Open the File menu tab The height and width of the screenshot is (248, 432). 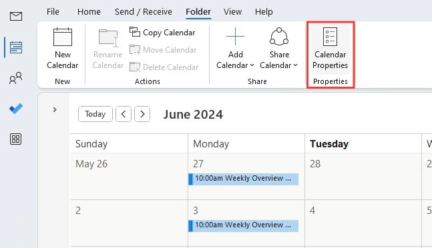[x=53, y=12]
